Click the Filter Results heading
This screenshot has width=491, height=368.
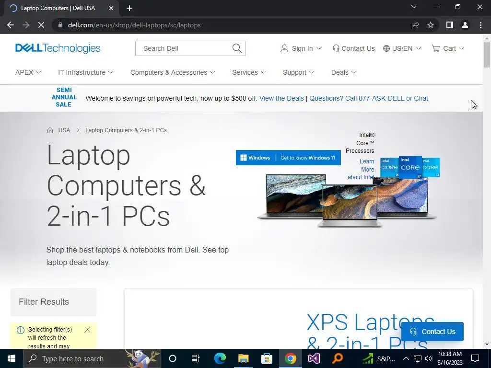click(44, 302)
